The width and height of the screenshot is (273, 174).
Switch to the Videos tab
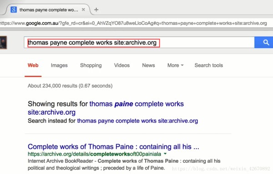[x=122, y=65]
